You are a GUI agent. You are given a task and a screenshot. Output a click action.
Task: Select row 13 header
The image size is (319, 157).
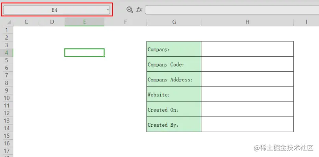pos(7,120)
